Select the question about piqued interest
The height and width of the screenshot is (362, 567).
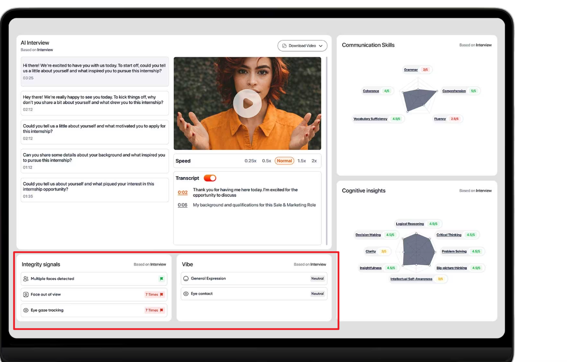[94, 189]
